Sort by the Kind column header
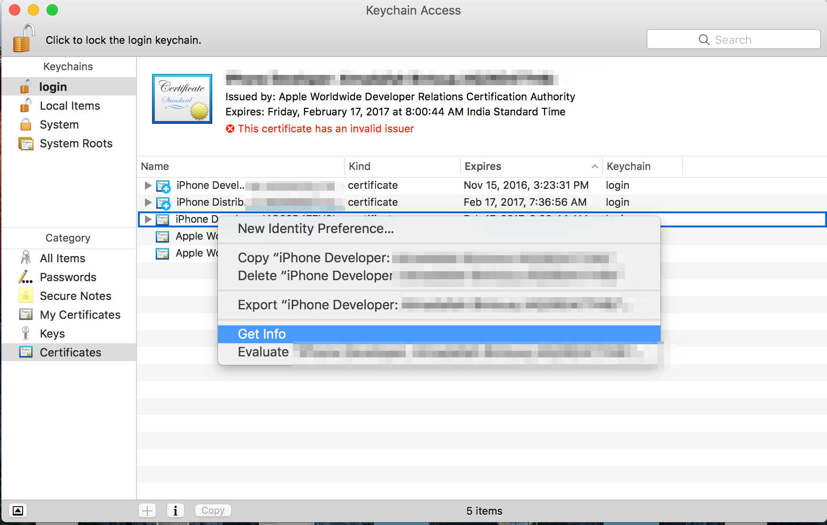 402,166
